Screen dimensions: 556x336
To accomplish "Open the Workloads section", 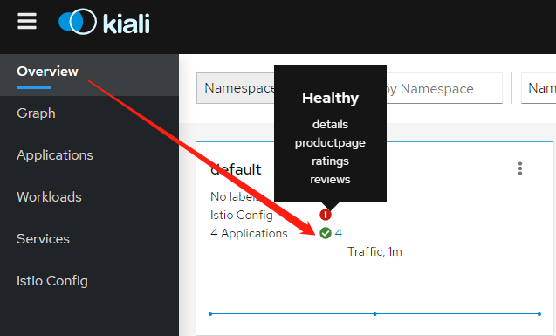I will [x=49, y=197].
